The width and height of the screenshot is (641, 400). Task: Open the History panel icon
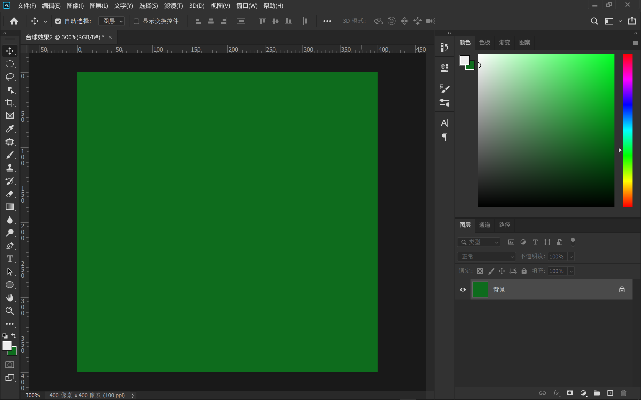pos(444,47)
